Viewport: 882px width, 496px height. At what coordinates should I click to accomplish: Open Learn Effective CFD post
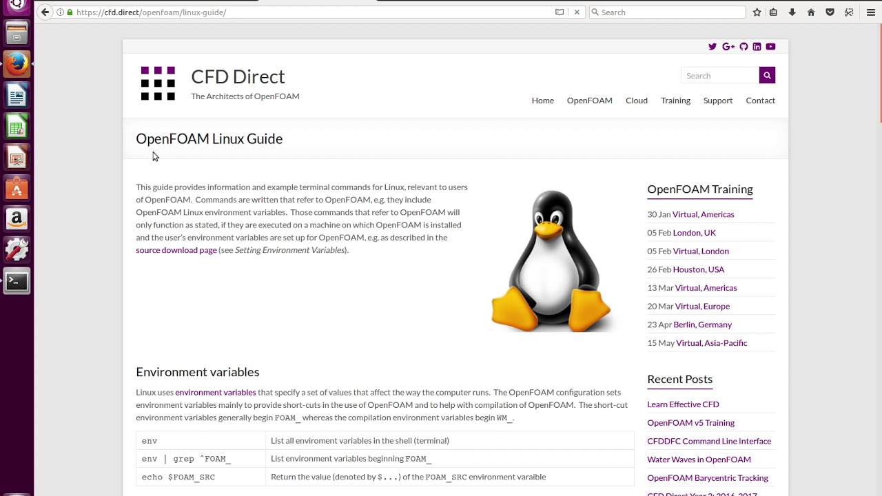coord(683,404)
